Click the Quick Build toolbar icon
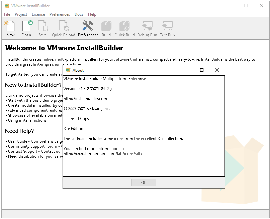Screen dimensions: 270x219 [x=124, y=29]
